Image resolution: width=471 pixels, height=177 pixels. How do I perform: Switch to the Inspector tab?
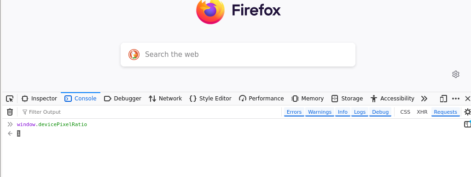pyautogui.click(x=39, y=99)
